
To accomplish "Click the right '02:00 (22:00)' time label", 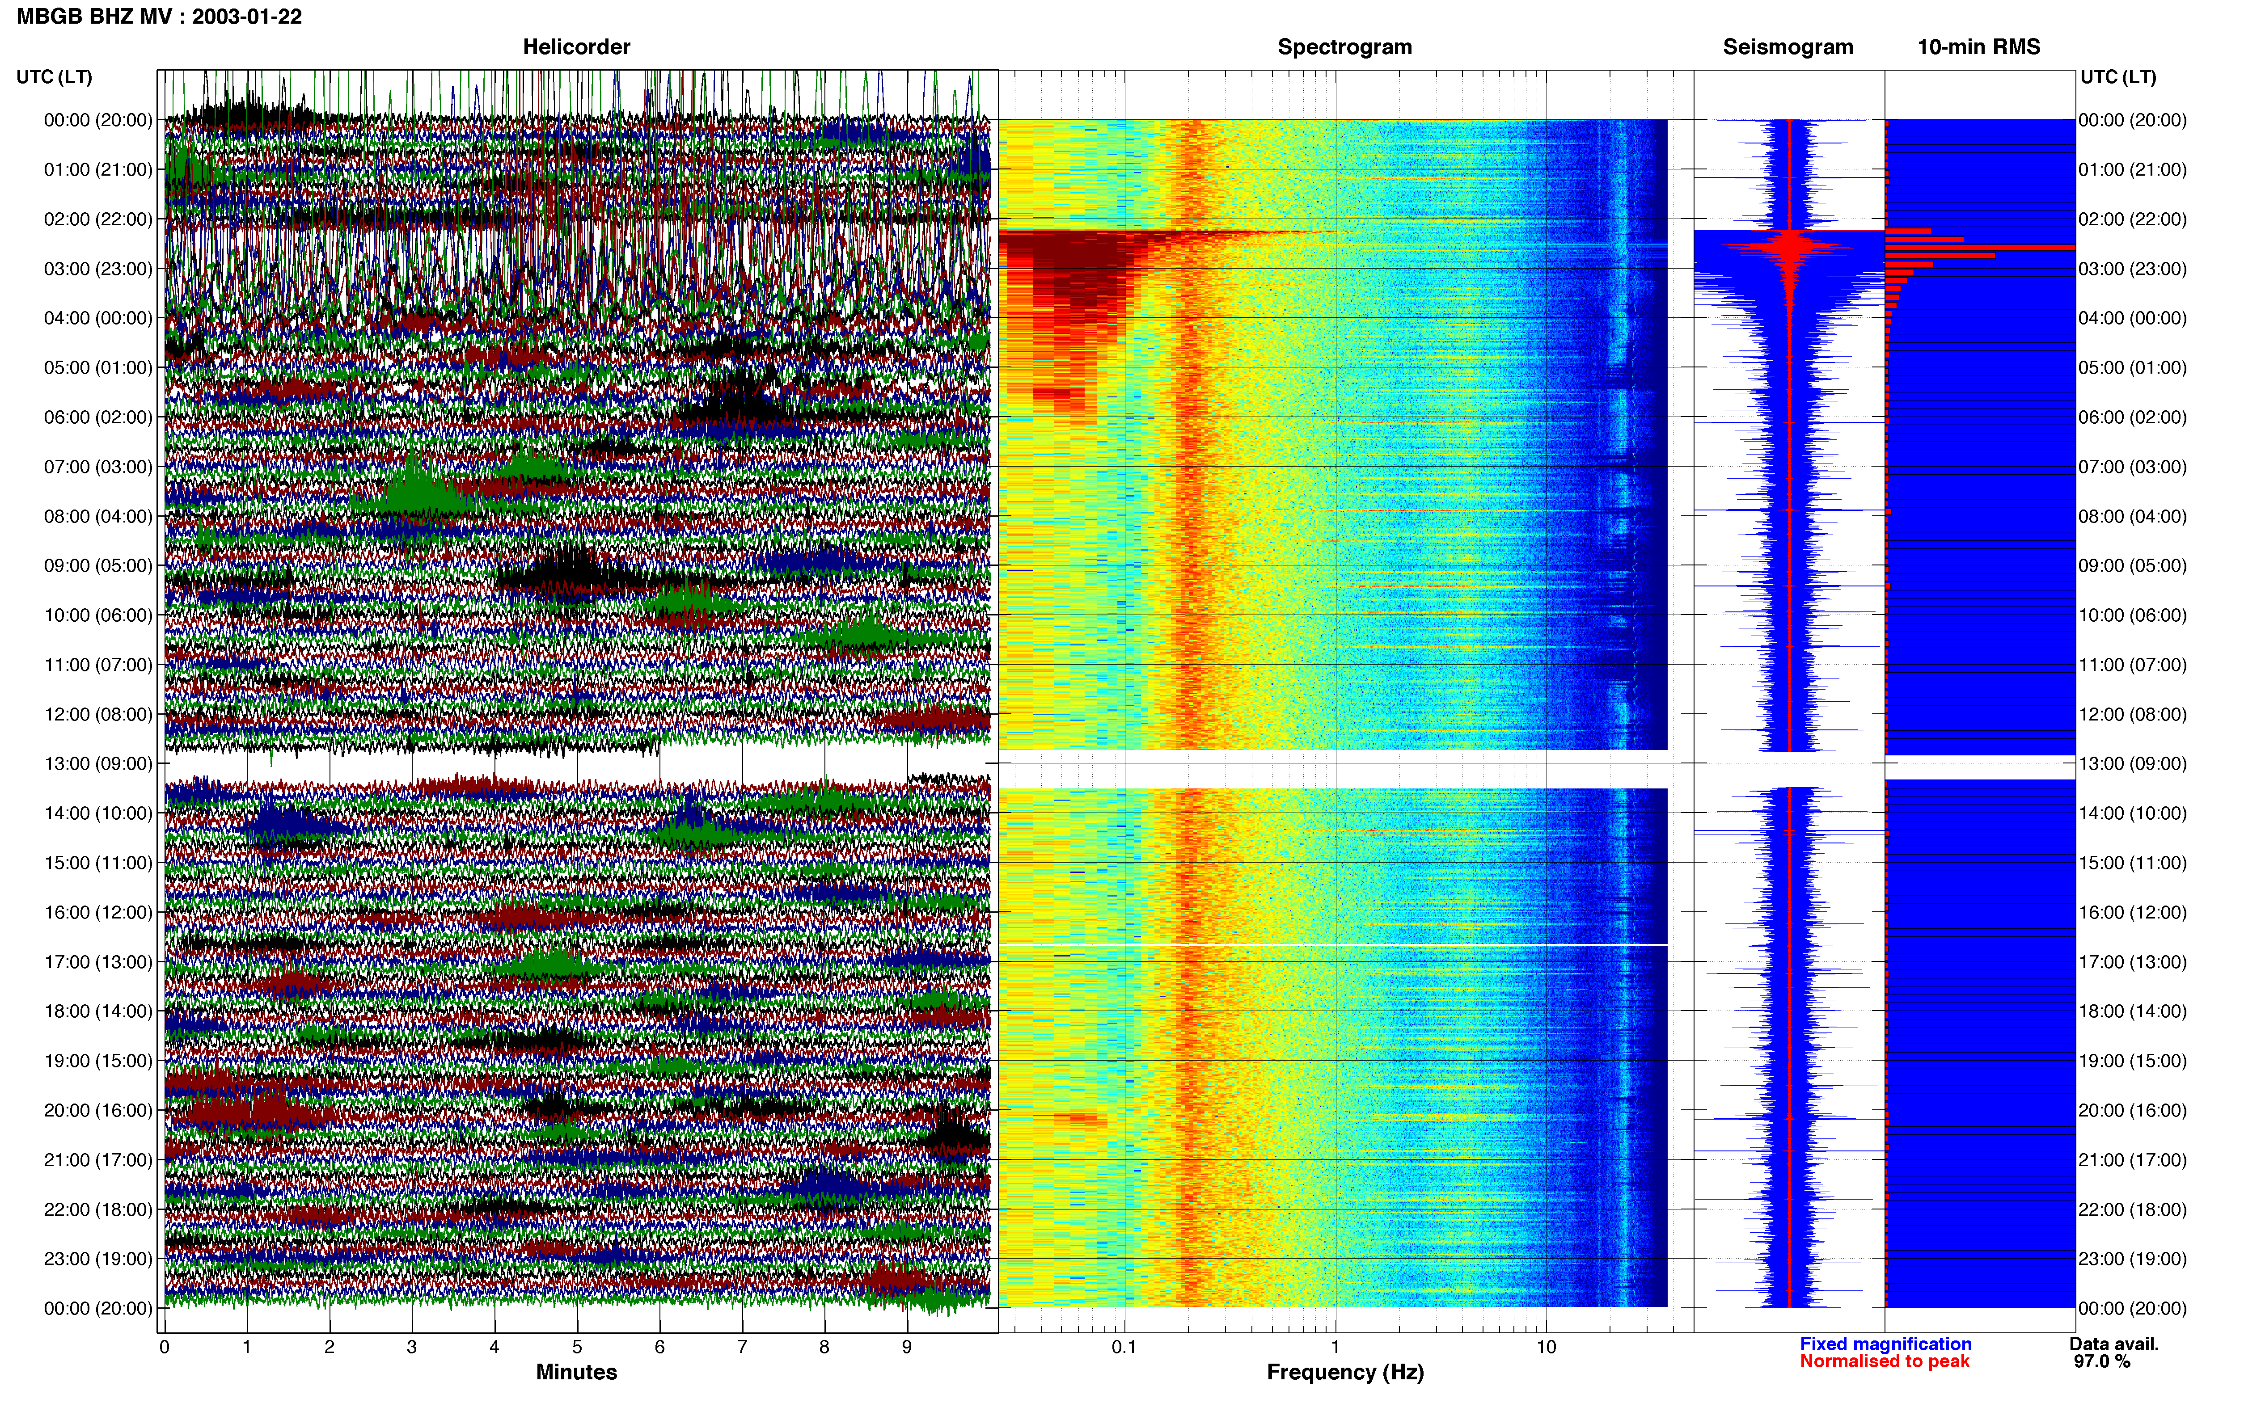I will (x=2133, y=220).
